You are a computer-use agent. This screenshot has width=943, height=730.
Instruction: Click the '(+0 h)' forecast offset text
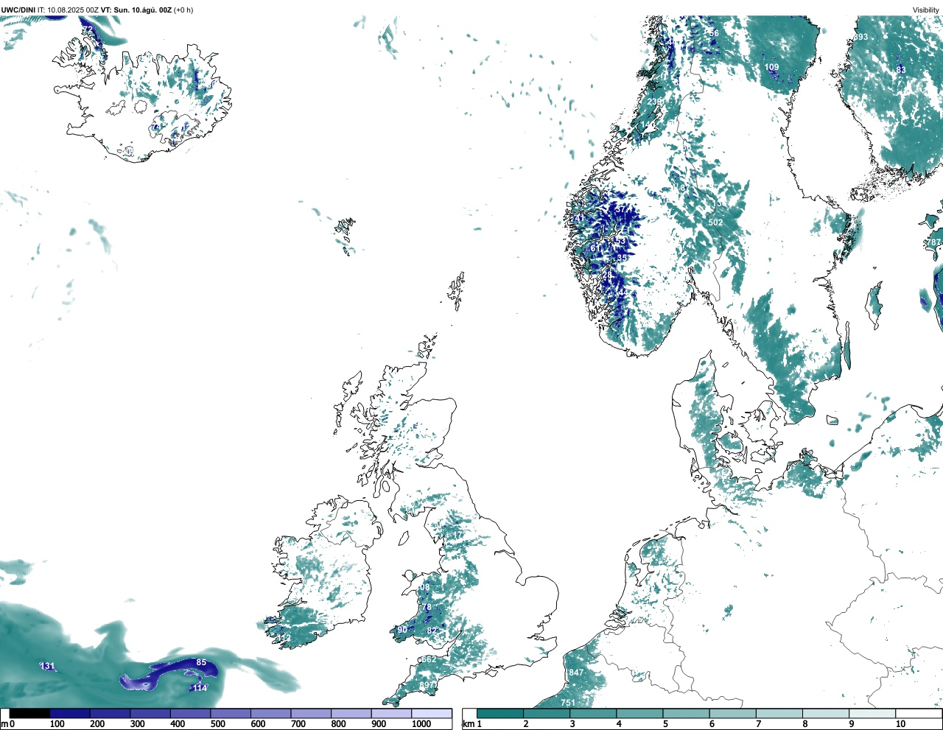183,10
